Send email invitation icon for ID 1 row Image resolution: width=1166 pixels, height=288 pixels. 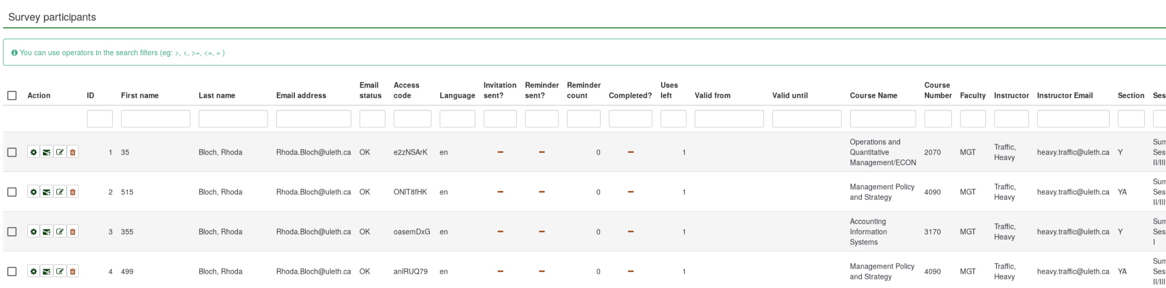click(x=47, y=152)
